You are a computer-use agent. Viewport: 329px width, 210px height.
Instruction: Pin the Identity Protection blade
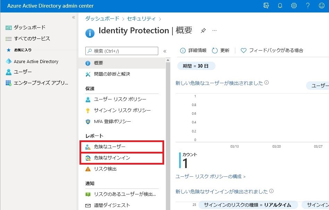click(x=203, y=30)
